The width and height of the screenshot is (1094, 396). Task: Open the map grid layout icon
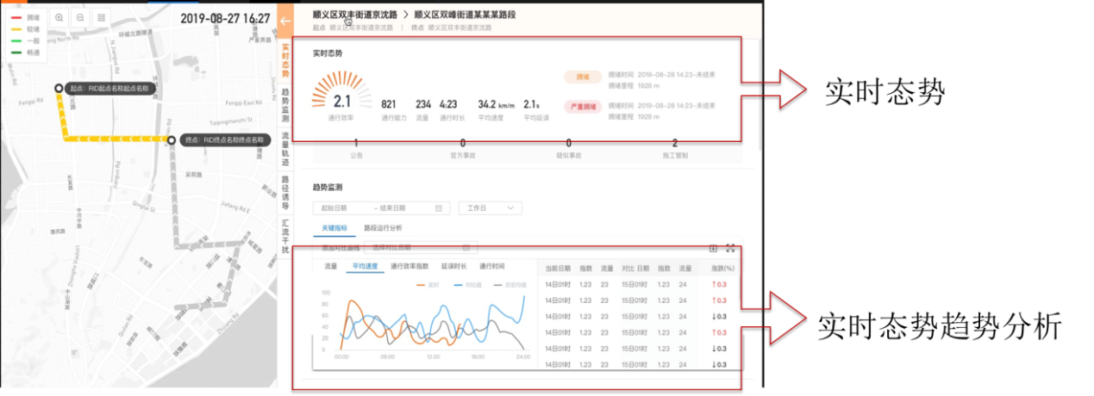click(x=102, y=17)
